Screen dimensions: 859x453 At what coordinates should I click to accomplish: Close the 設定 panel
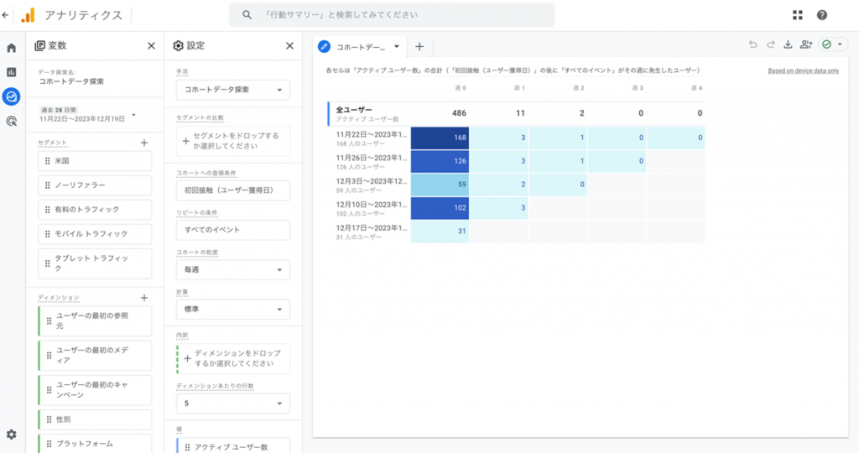[x=289, y=46]
